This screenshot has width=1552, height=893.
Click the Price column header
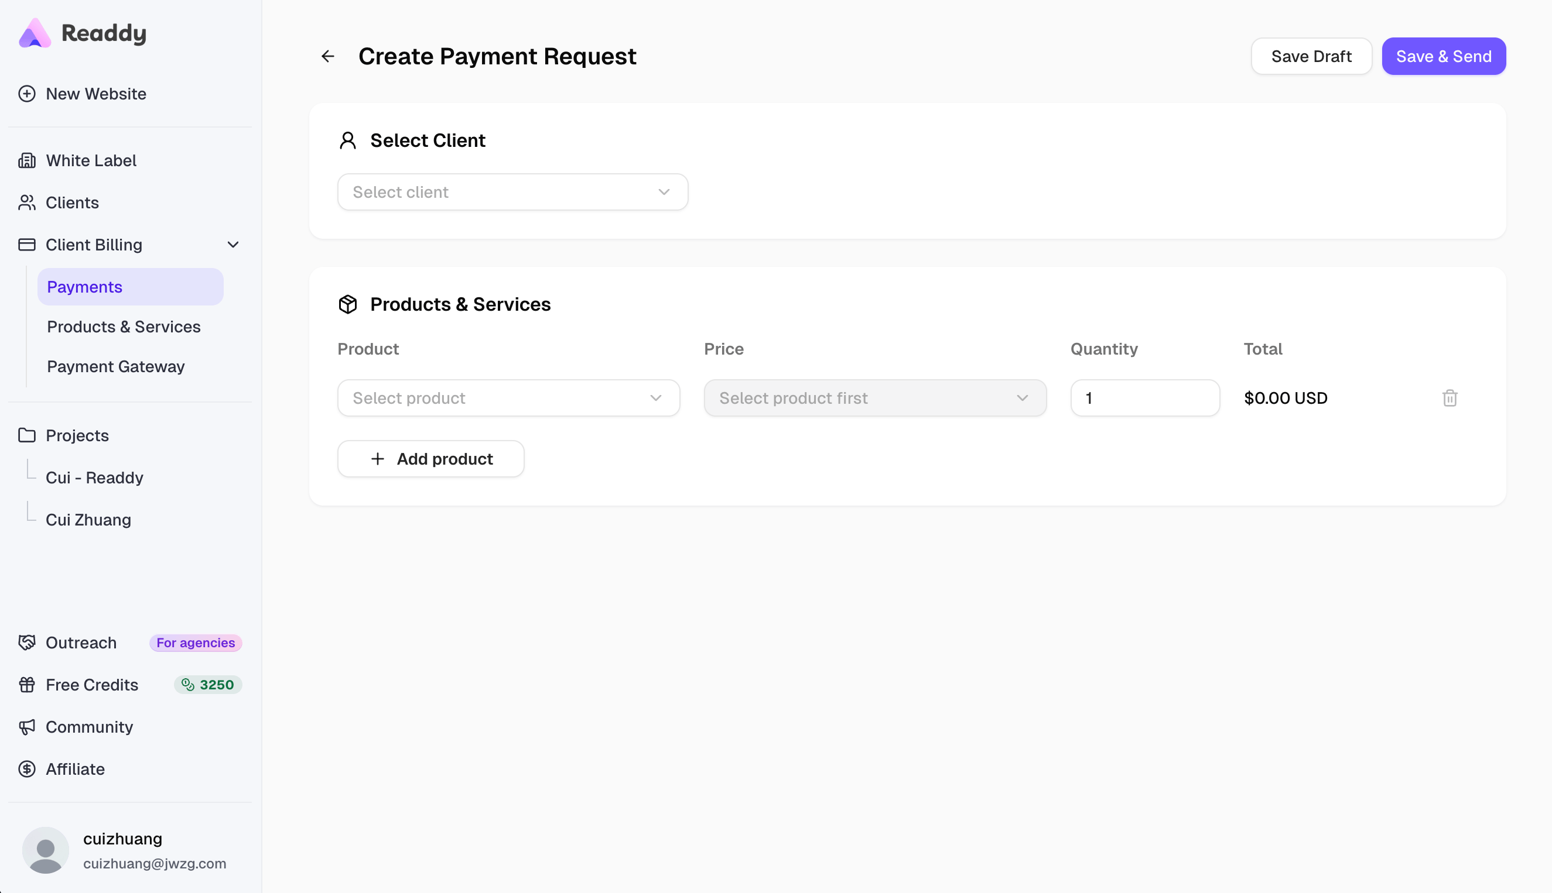coord(723,349)
